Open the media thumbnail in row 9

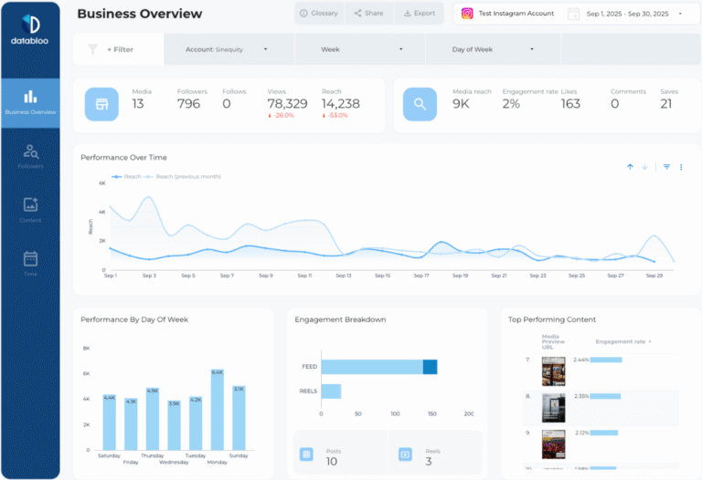tap(553, 444)
